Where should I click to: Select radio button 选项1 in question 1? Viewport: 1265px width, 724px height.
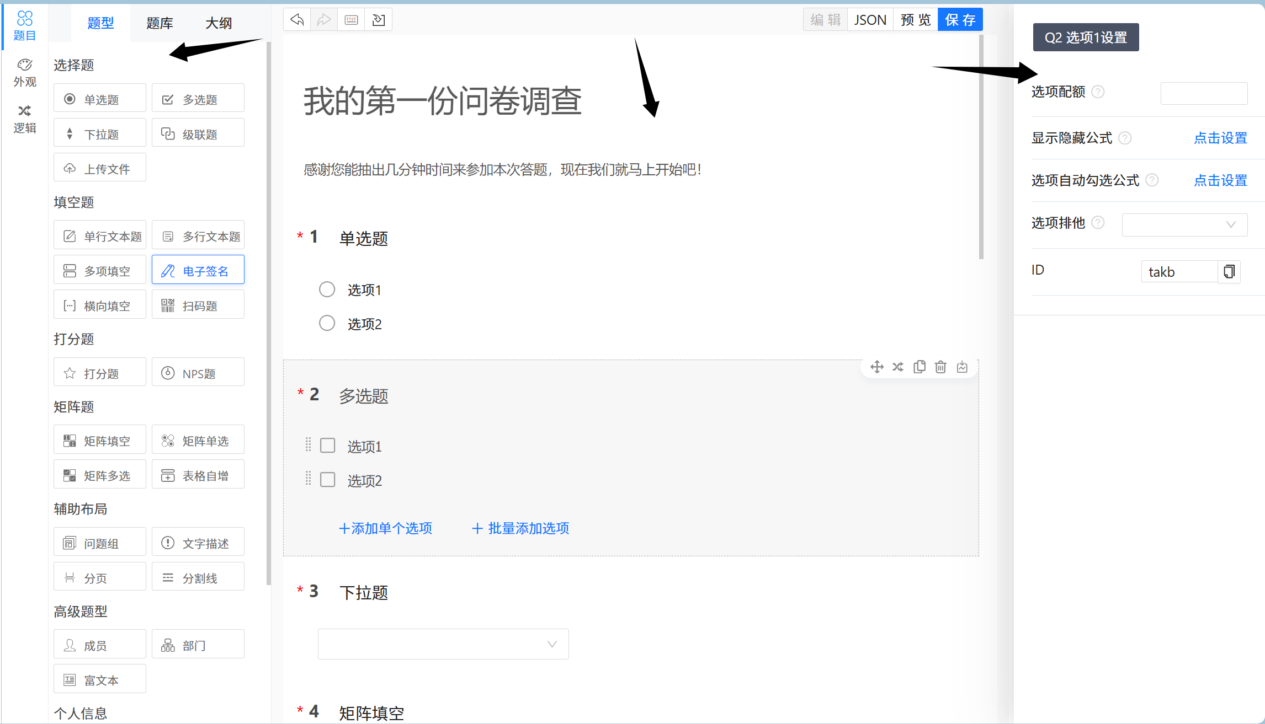pos(327,289)
